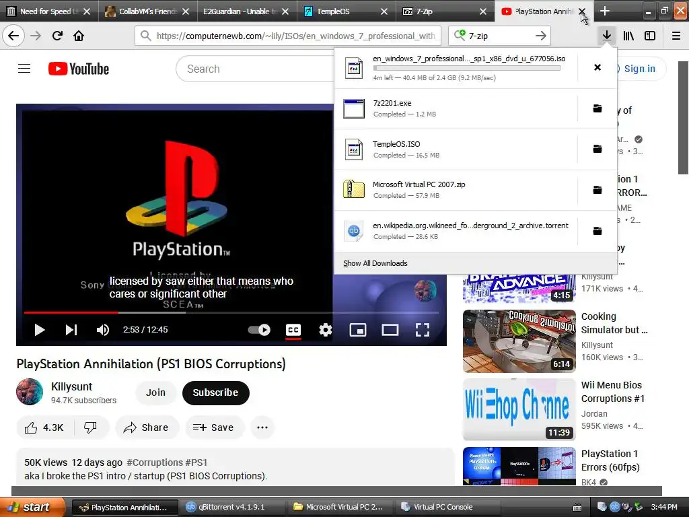Share the video
The width and height of the screenshot is (689, 517).
[x=147, y=427]
